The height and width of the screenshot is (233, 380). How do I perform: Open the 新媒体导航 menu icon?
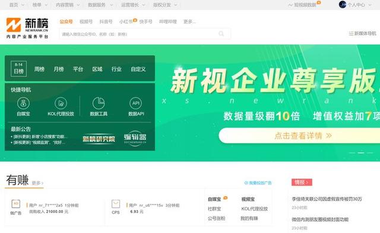coord(351,33)
